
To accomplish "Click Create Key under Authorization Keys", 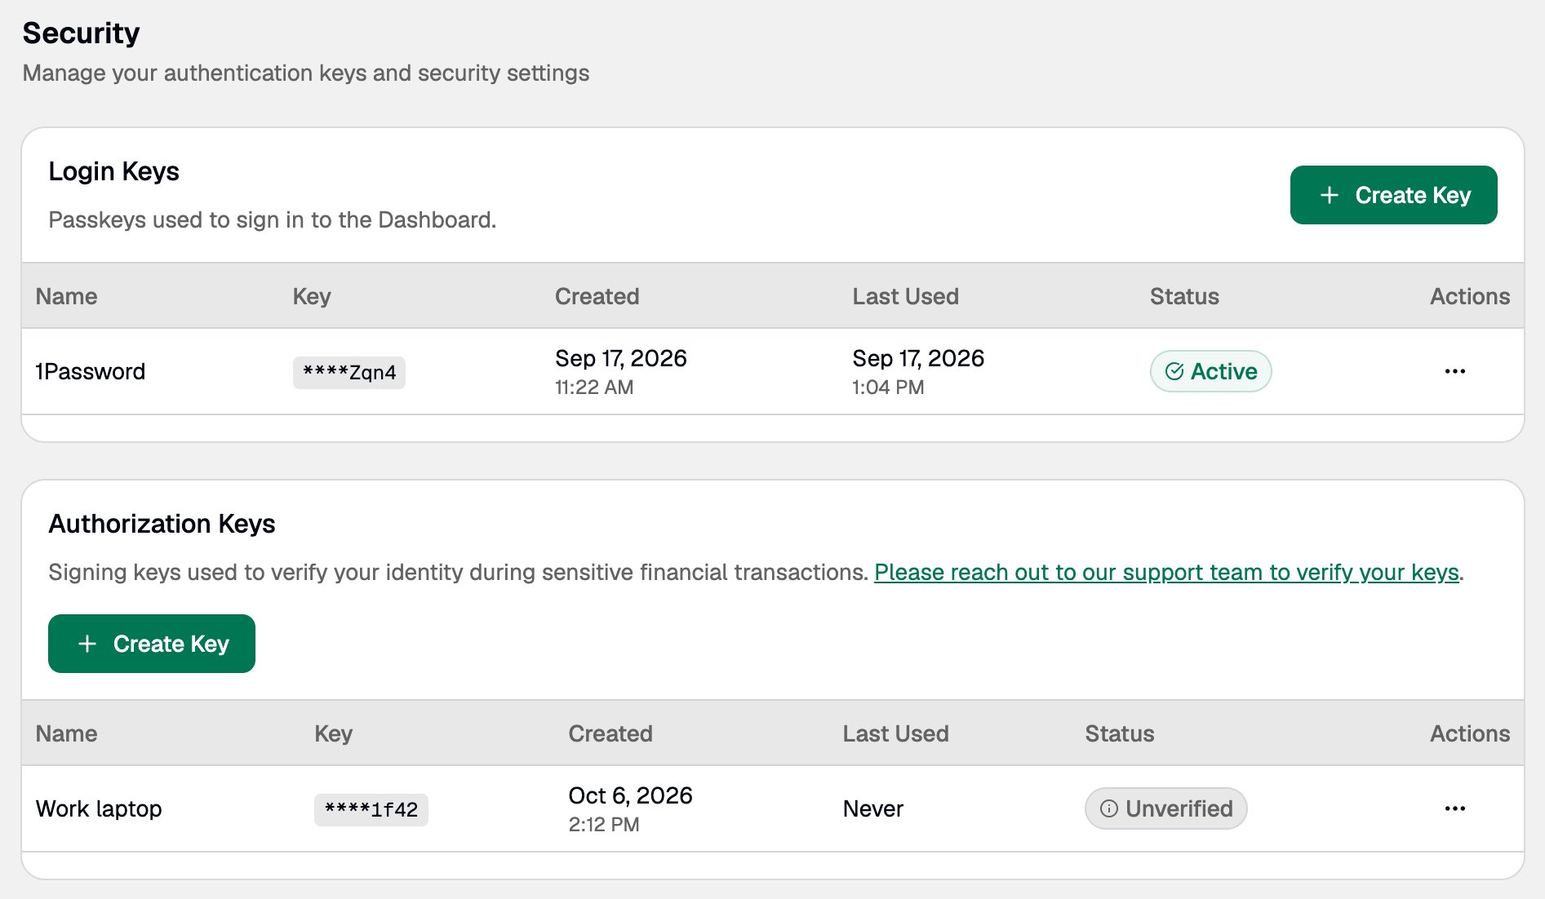I will (x=152, y=644).
